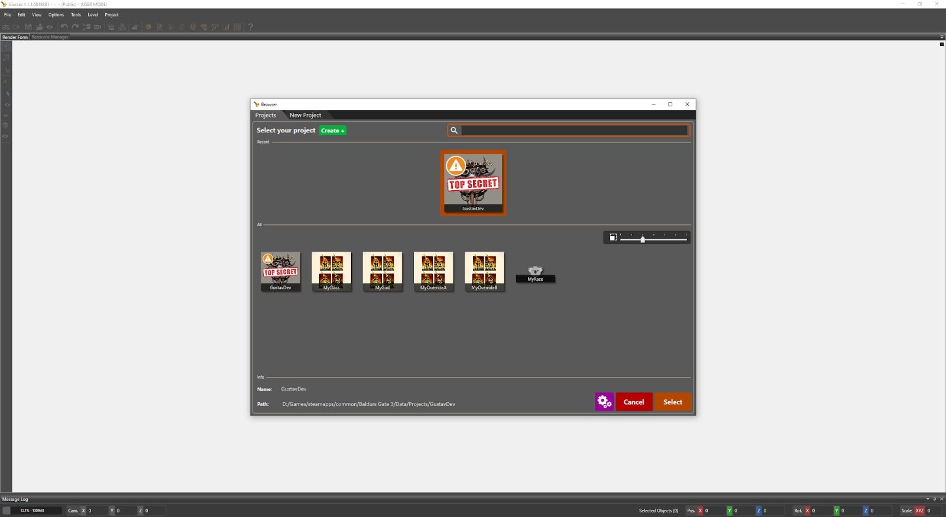Click the save floppy disk toolbar icon
Screen dimensions: 946x517
pos(28,27)
